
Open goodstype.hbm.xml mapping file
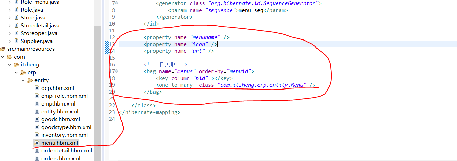pos(66,127)
